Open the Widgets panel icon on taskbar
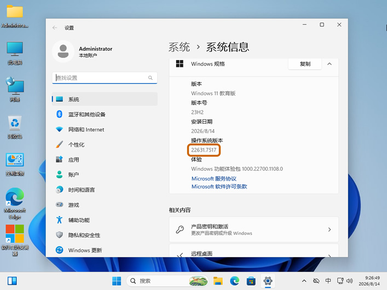 (x=12, y=281)
